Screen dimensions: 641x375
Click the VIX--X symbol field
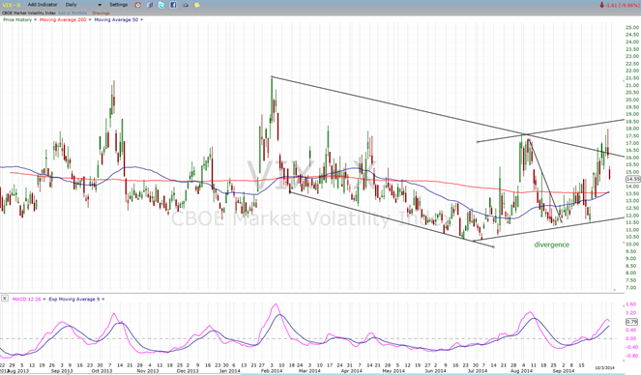click(12, 5)
